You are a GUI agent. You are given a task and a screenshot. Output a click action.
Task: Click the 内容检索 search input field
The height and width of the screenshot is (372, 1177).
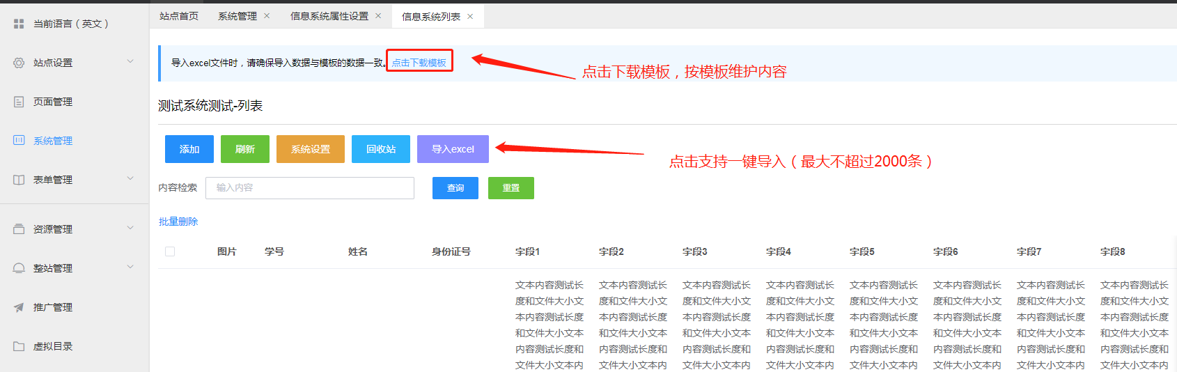(x=309, y=188)
